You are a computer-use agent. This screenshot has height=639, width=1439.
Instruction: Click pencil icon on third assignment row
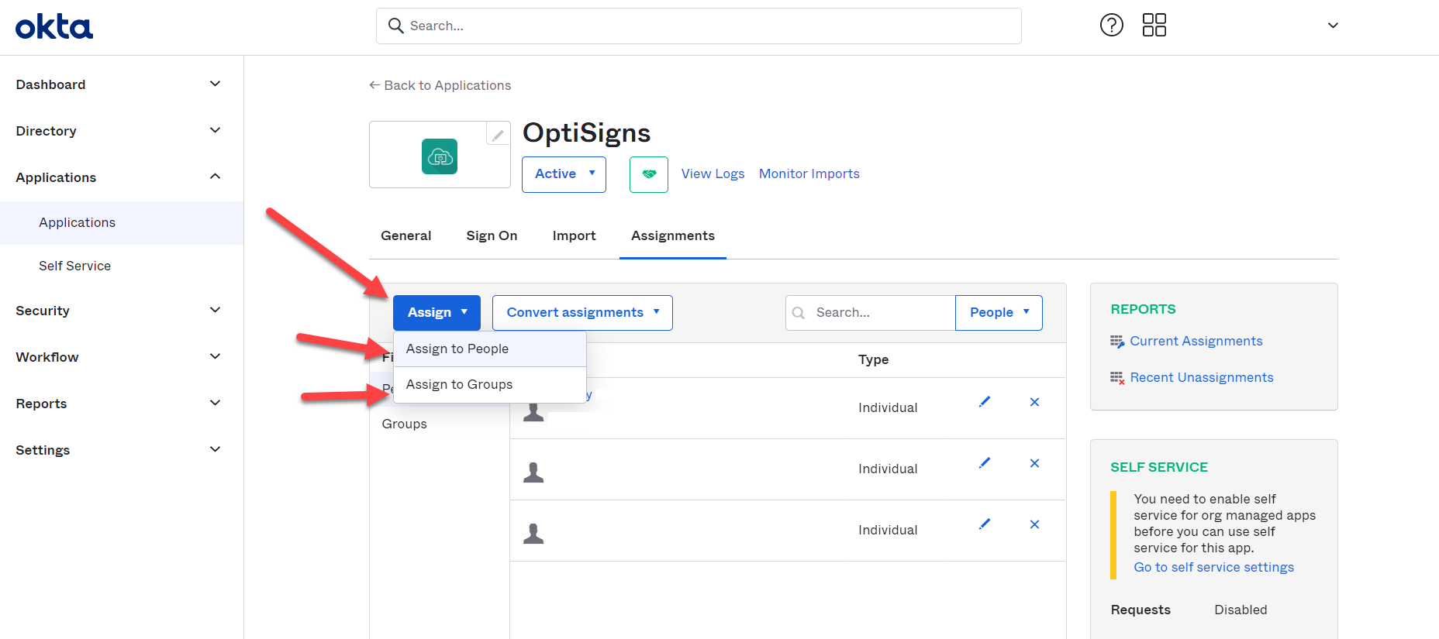point(985,524)
